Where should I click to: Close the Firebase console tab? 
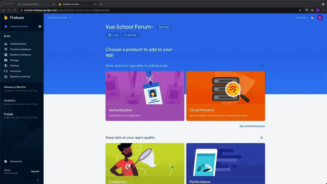[95, 4]
